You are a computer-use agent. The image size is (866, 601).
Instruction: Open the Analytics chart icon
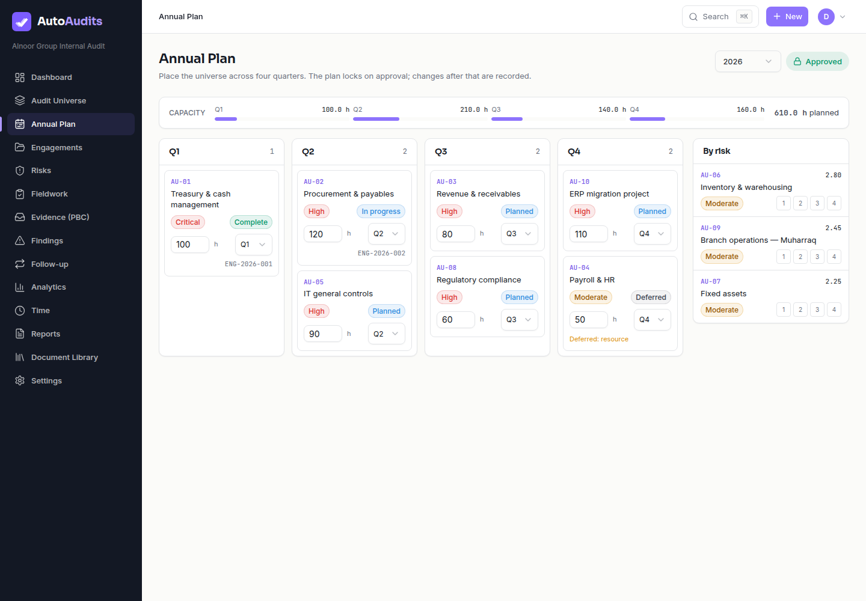(x=20, y=287)
